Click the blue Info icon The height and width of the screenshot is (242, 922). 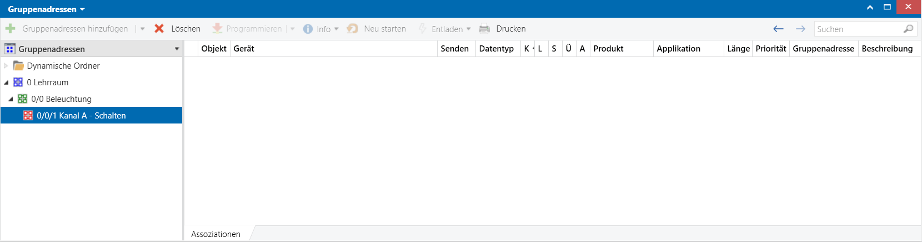[308, 29]
